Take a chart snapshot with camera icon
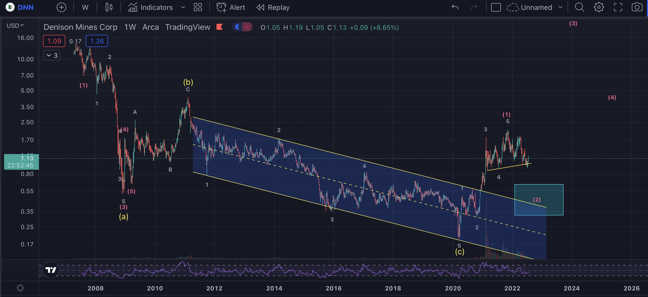The image size is (648, 297). 637,7
